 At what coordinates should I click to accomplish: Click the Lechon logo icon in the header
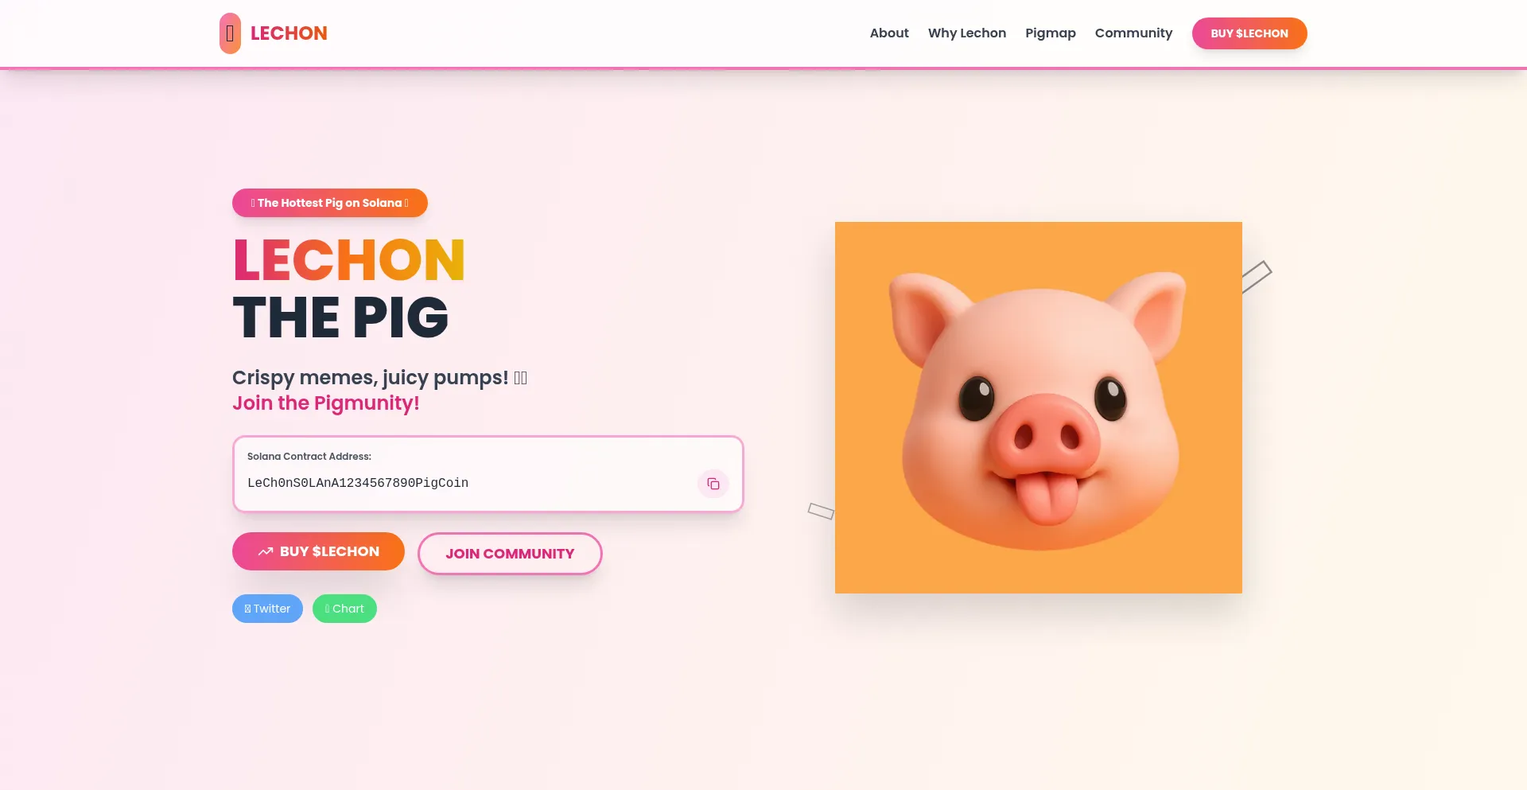[230, 33]
